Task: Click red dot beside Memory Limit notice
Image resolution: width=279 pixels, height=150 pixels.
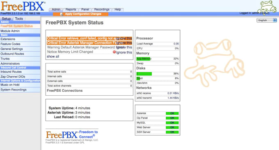Action: (x=114, y=52)
